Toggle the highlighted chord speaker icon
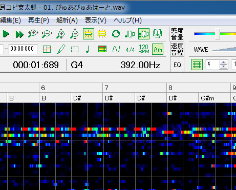The height and width of the screenshot is (190, 236). point(144,34)
